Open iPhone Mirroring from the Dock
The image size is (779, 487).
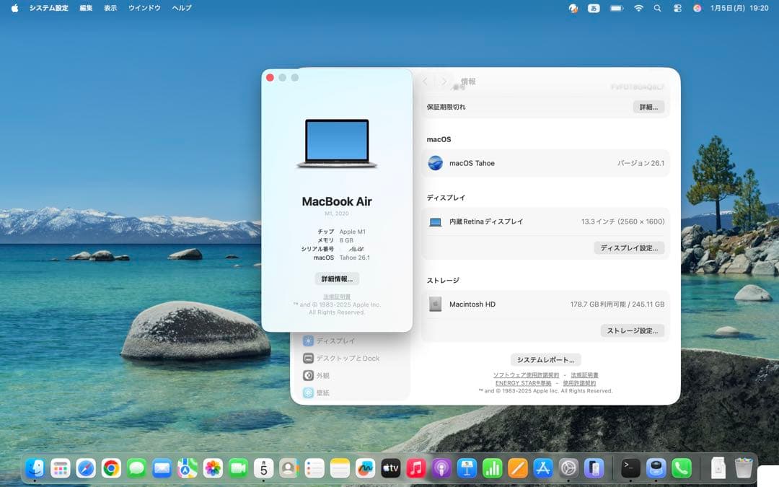(594, 468)
